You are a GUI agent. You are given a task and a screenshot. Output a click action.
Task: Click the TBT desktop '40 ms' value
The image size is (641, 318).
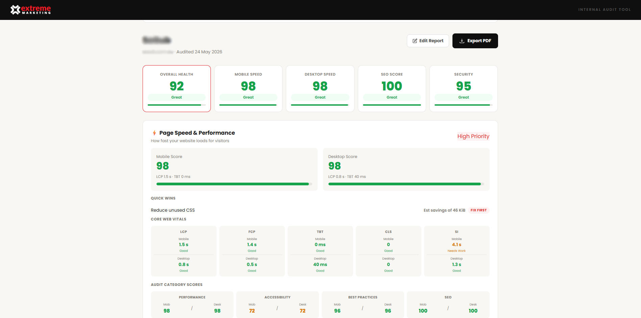[320, 265]
